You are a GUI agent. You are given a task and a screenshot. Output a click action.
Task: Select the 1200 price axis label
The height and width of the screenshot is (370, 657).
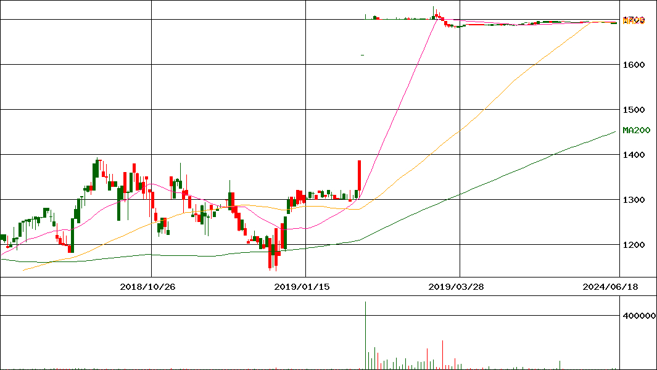click(634, 245)
